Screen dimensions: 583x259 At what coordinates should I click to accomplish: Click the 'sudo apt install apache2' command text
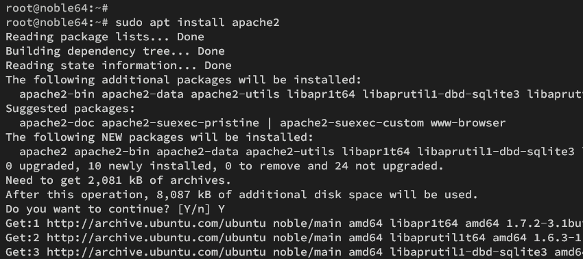[197, 23]
